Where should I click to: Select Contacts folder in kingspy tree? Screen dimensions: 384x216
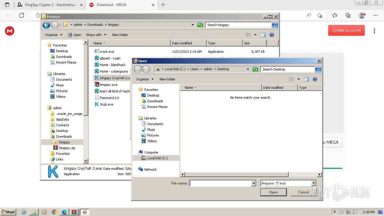point(59,125)
